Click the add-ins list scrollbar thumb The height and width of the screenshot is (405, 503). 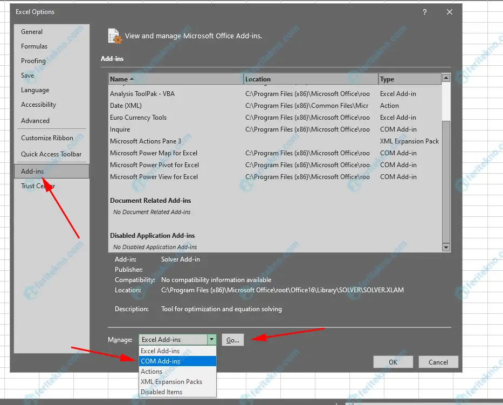446,182
